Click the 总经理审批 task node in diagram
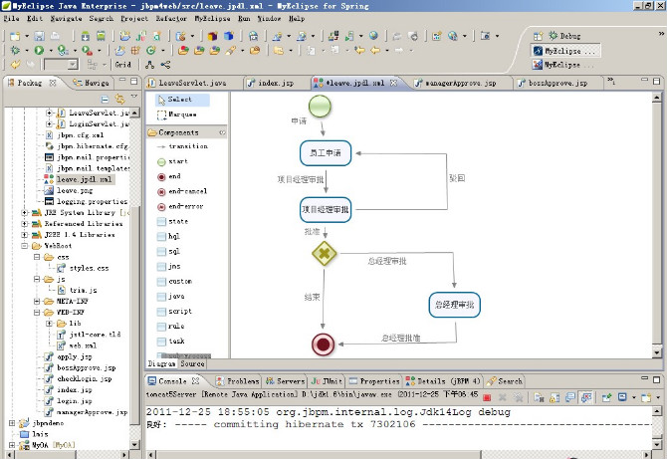This screenshot has width=667, height=459. point(455,305)
